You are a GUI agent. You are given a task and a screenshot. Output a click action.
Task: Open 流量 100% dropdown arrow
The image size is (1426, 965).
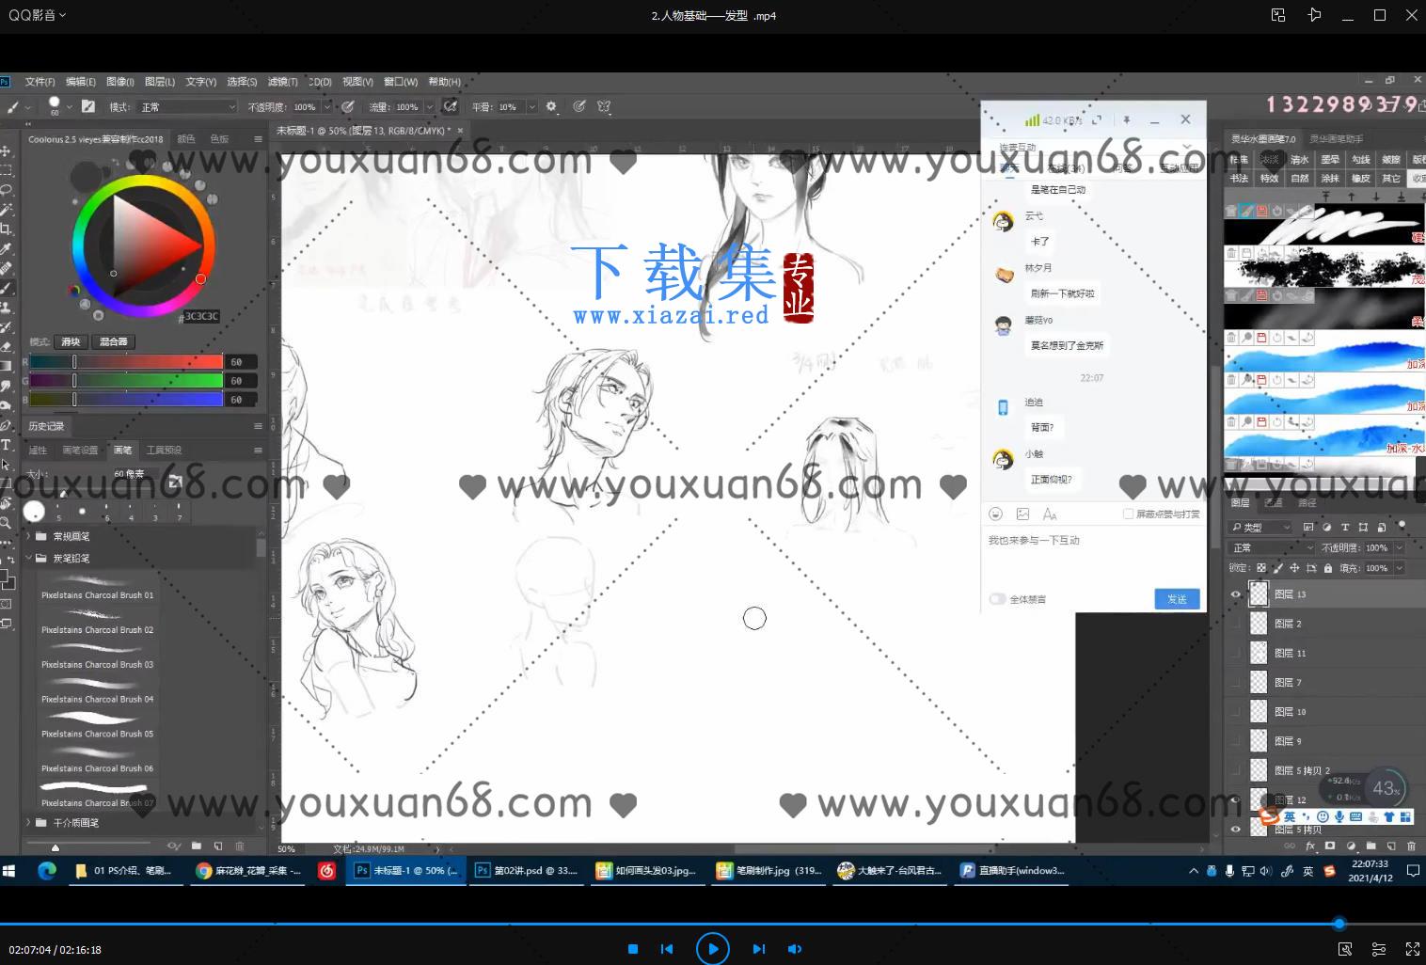coord(430,107)
